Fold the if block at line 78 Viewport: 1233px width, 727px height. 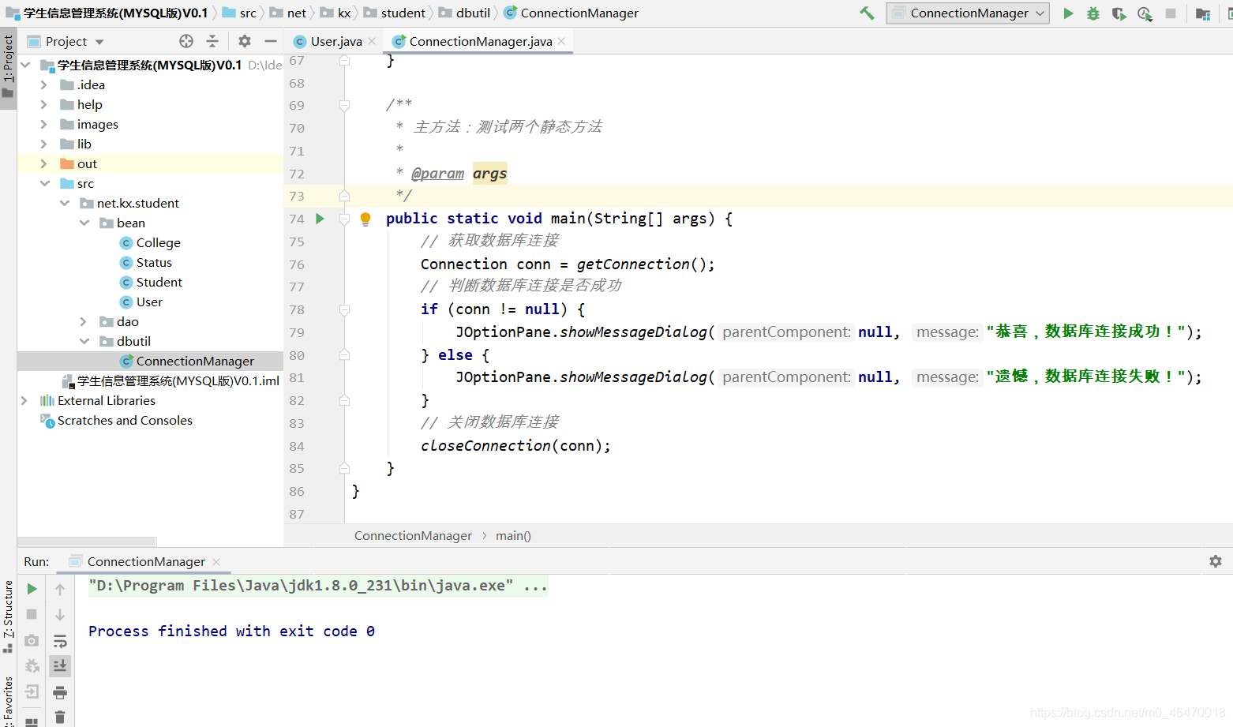344,310
